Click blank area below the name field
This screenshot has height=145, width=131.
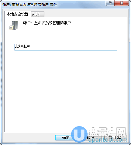click(65, 86)
